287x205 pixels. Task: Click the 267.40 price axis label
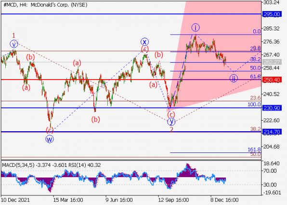pyautogui.click(x=271, y=55)
